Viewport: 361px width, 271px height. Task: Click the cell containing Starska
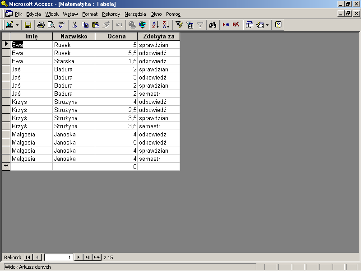[x=74, y=61]
